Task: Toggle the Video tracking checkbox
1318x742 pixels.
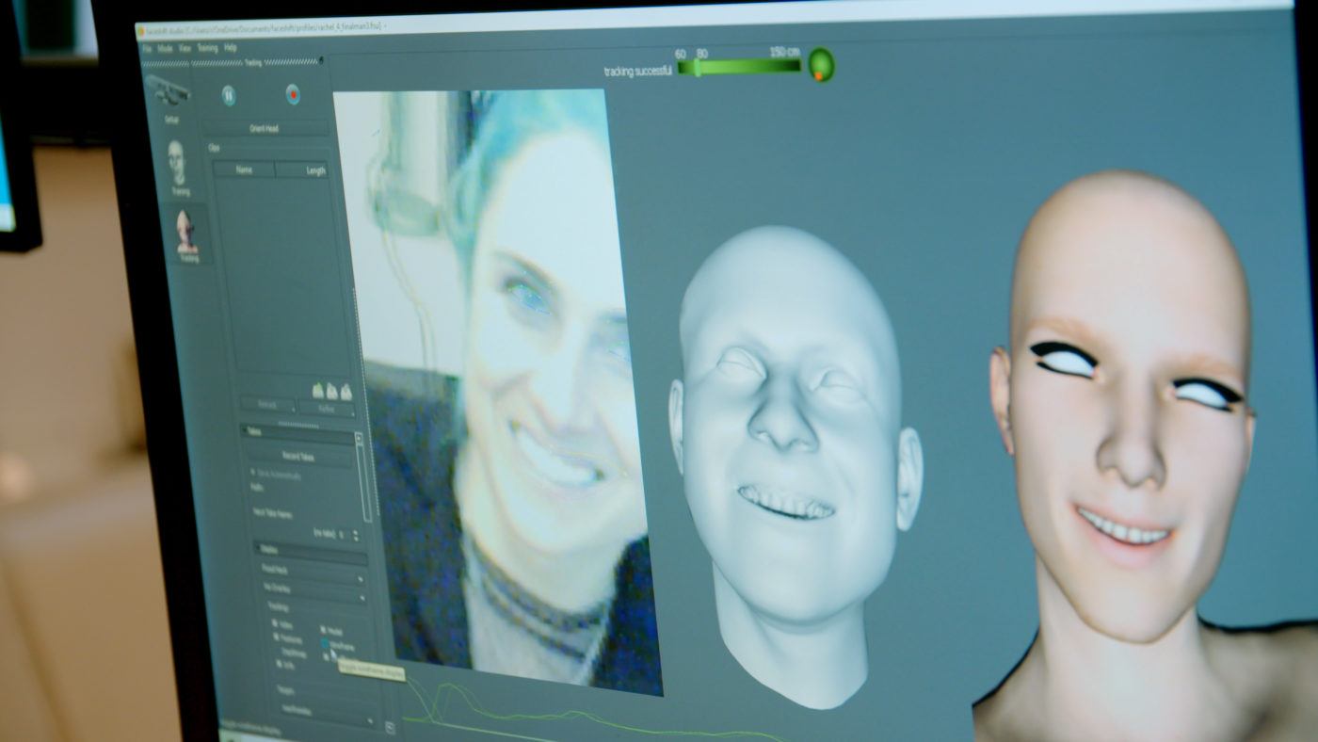Action: pos(276,623)
